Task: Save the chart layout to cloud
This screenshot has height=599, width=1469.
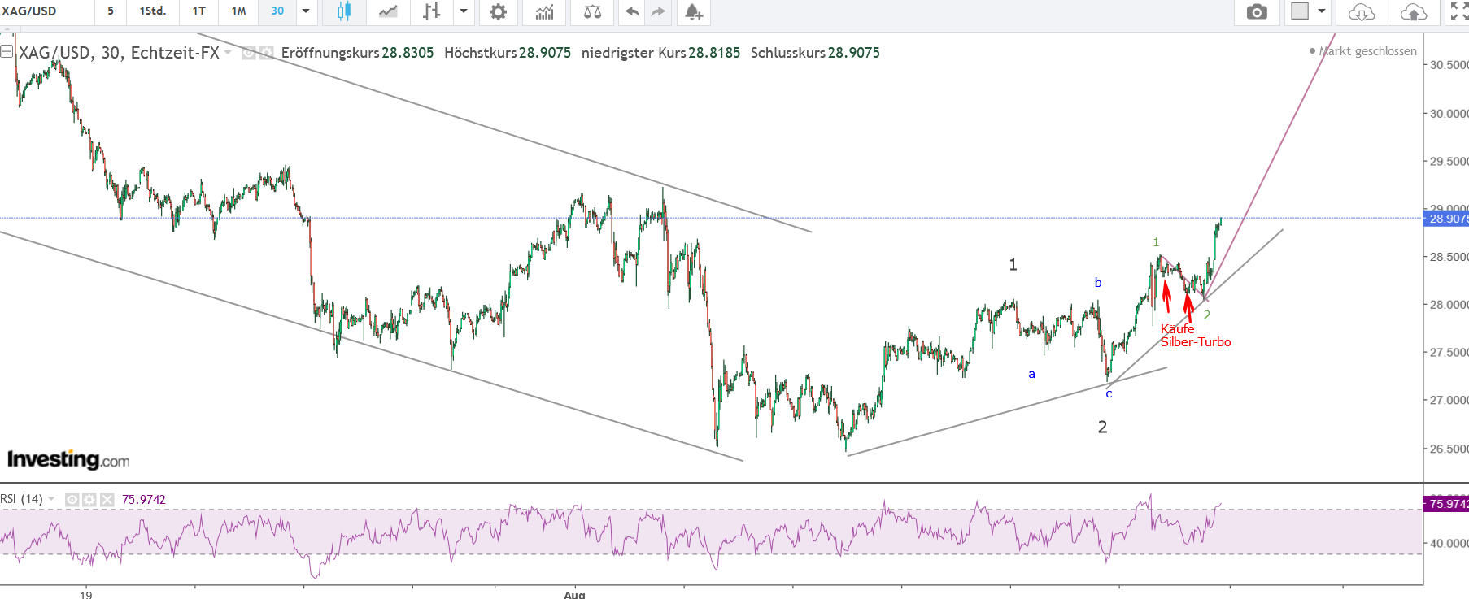Action: 1414,11
